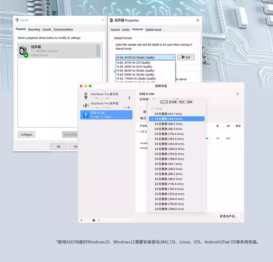
Task: Click the small microphone input indicator icon
Action: pyautogui.click(x=129, y=98)
